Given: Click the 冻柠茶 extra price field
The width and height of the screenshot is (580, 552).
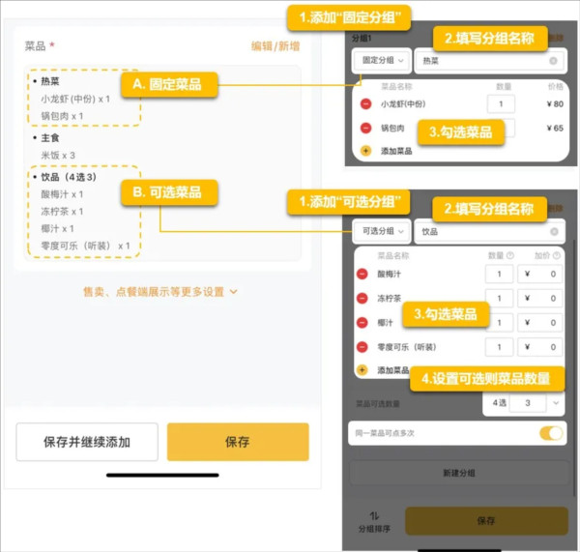Looking at the screenshot, I should click(540, 298).
